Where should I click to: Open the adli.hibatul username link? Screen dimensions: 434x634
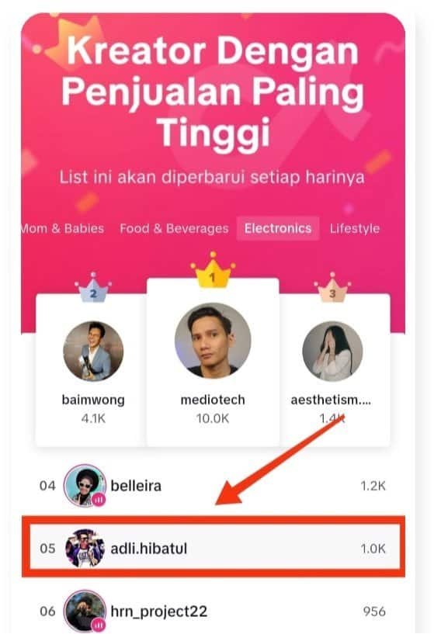coord(149,549)
